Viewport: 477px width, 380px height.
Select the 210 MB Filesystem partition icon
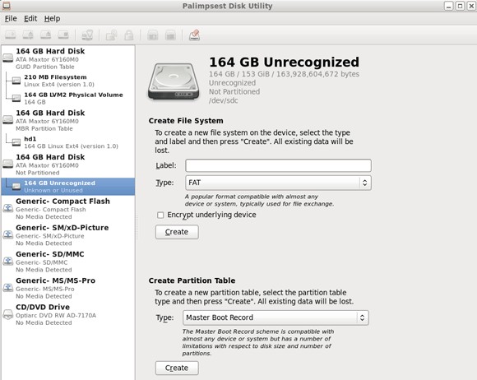[16, 81]
